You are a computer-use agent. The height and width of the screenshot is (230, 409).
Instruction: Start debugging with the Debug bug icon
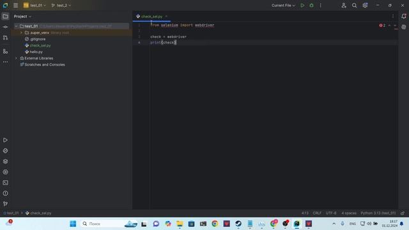[x=311, y=5]
